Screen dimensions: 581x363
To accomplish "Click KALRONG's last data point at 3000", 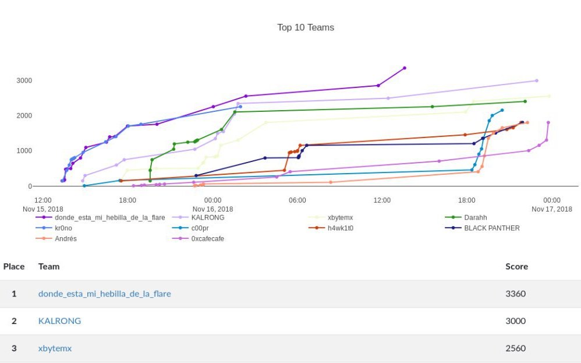I will coord(537,80).
